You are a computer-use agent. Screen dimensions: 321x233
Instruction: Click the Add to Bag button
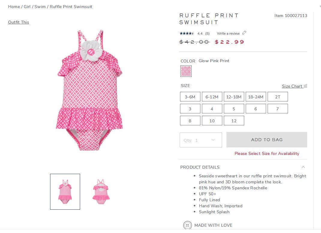click(x=267, y=140)
